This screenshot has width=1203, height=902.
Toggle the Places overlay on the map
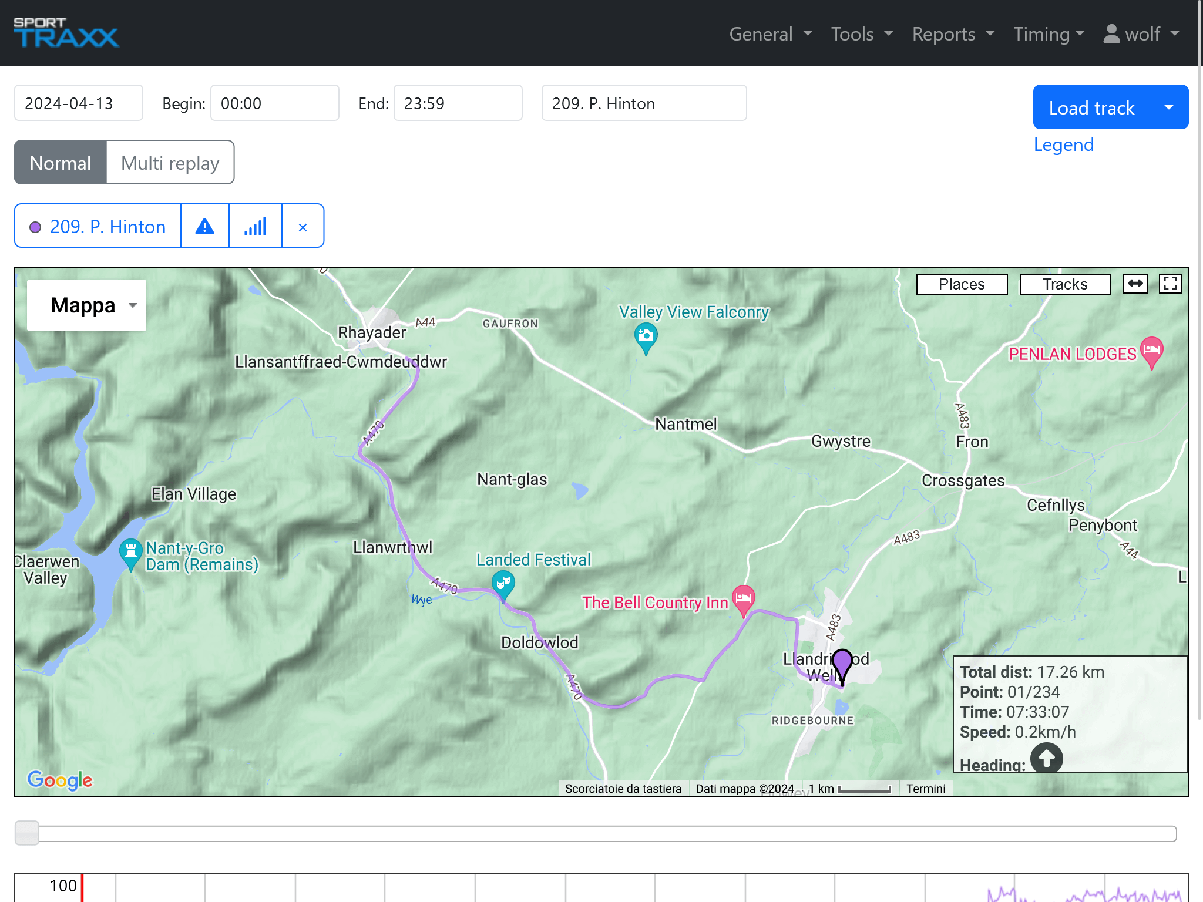[962, 284]
